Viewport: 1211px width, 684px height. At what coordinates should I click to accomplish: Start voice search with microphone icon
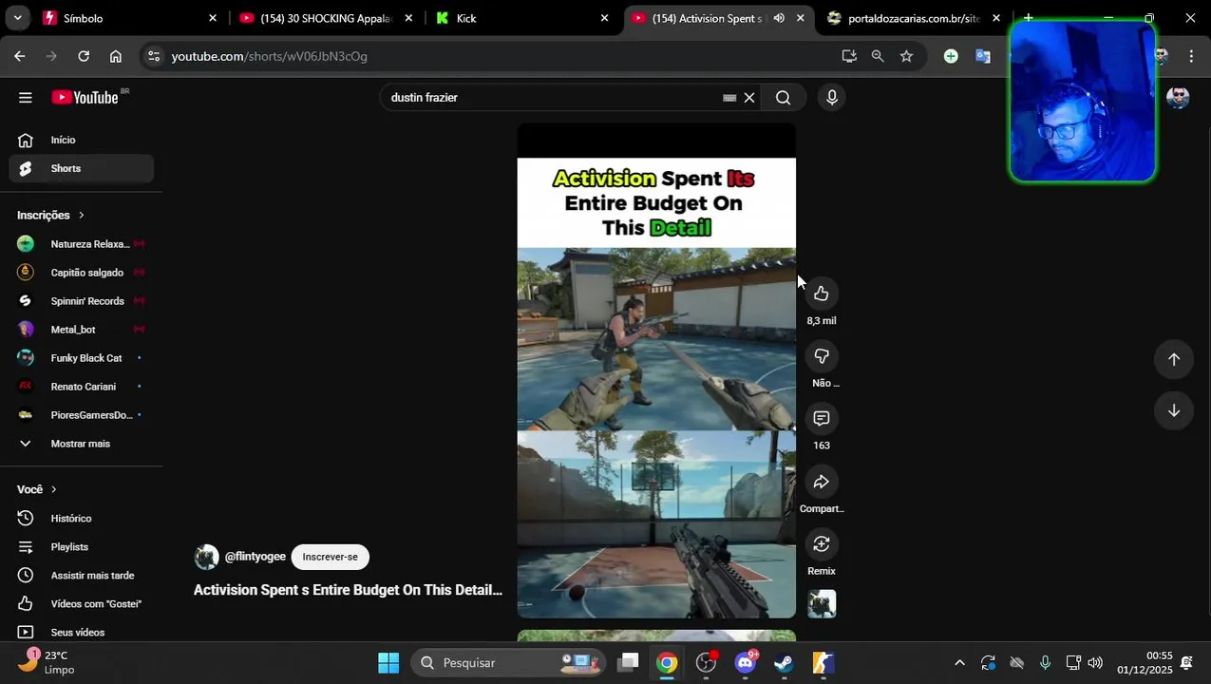point(832,98)
